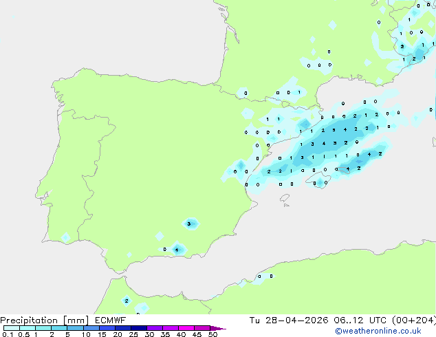
Task: Click the '30' legend scale label
Action: click(149, 334)
